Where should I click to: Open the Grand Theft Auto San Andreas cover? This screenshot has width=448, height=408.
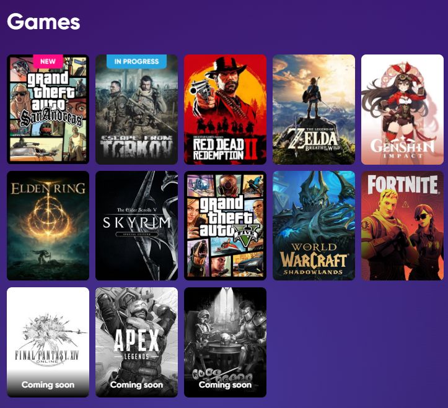pos(48,110)
